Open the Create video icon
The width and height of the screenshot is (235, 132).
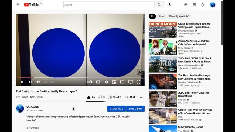186,5
